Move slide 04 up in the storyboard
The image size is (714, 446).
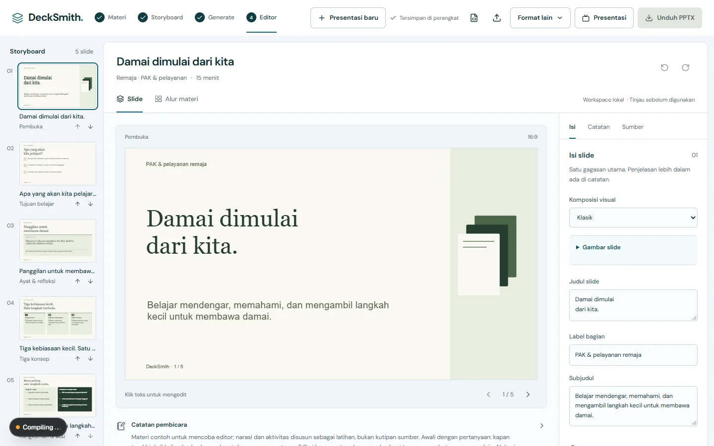[x=78, y=359]
